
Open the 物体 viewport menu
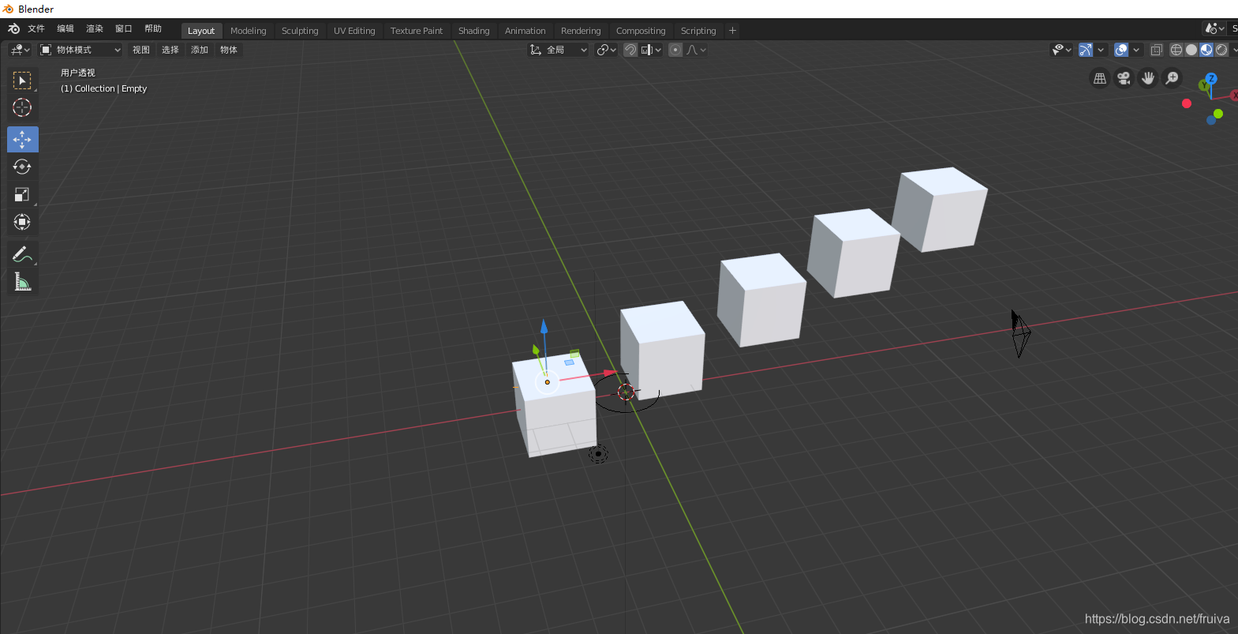[x=229, y=50]
